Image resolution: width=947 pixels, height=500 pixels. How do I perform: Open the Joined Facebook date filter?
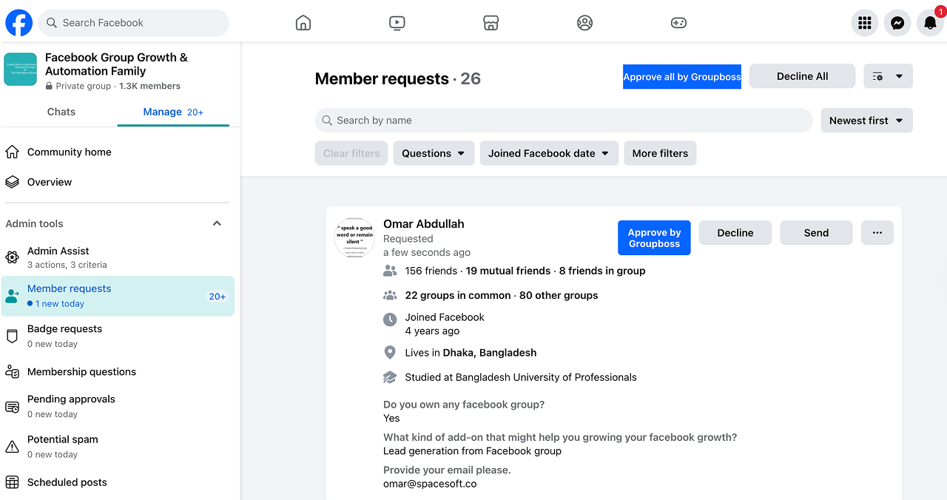549,153
